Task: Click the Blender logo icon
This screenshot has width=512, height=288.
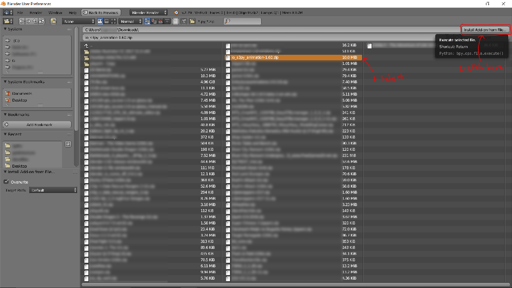Action: tap(176, 13)
